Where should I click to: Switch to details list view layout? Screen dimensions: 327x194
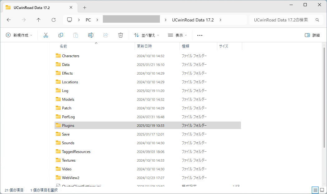[x=315, y=190]
